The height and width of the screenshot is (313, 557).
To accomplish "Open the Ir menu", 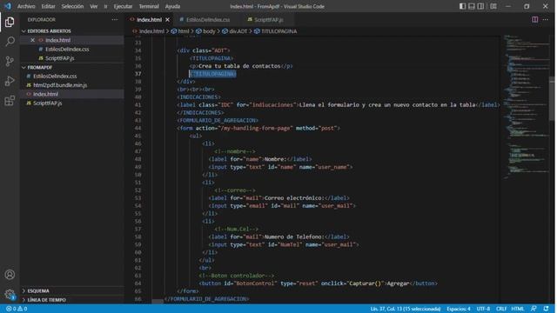I will pos(105,6).
